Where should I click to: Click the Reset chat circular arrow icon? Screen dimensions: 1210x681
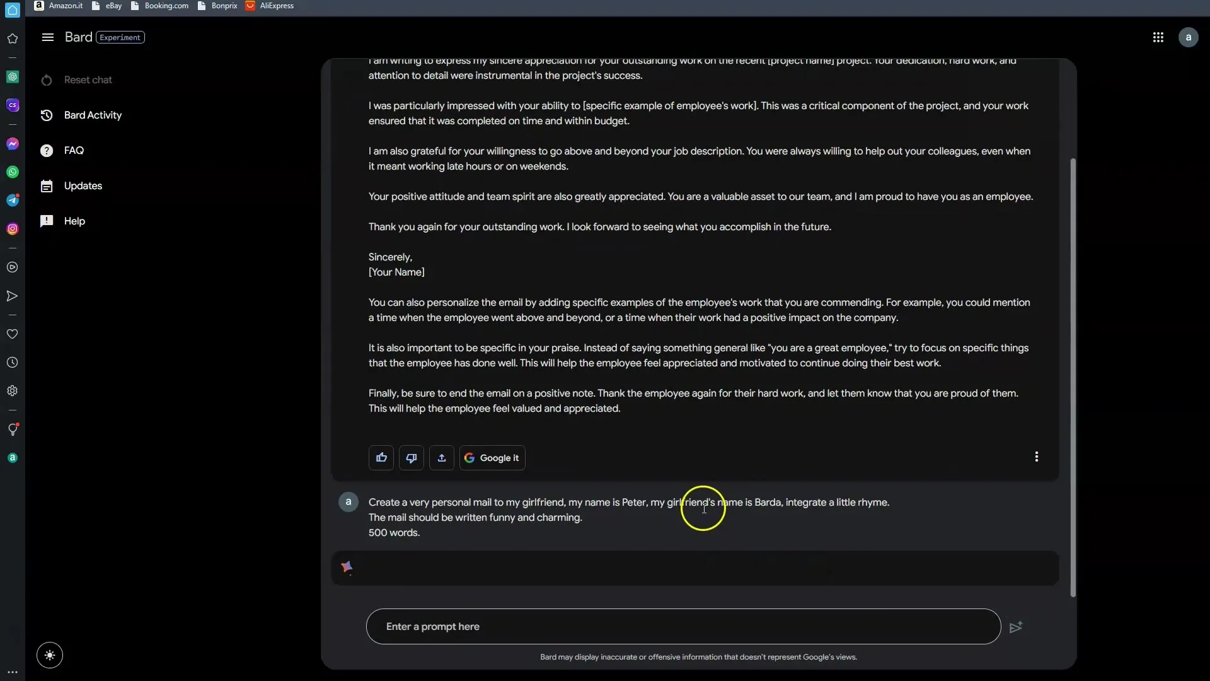tap(47, 80)
